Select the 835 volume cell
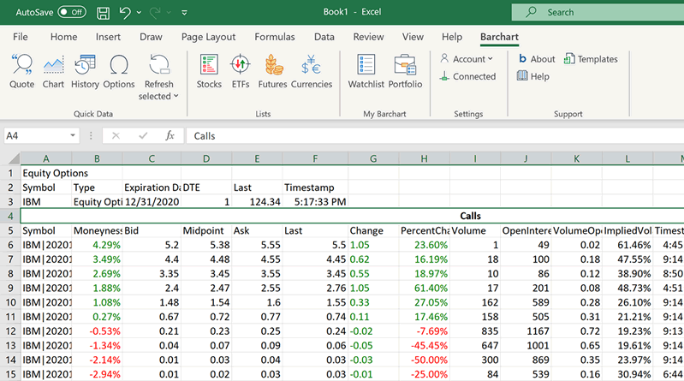 [x=475, y=331]
